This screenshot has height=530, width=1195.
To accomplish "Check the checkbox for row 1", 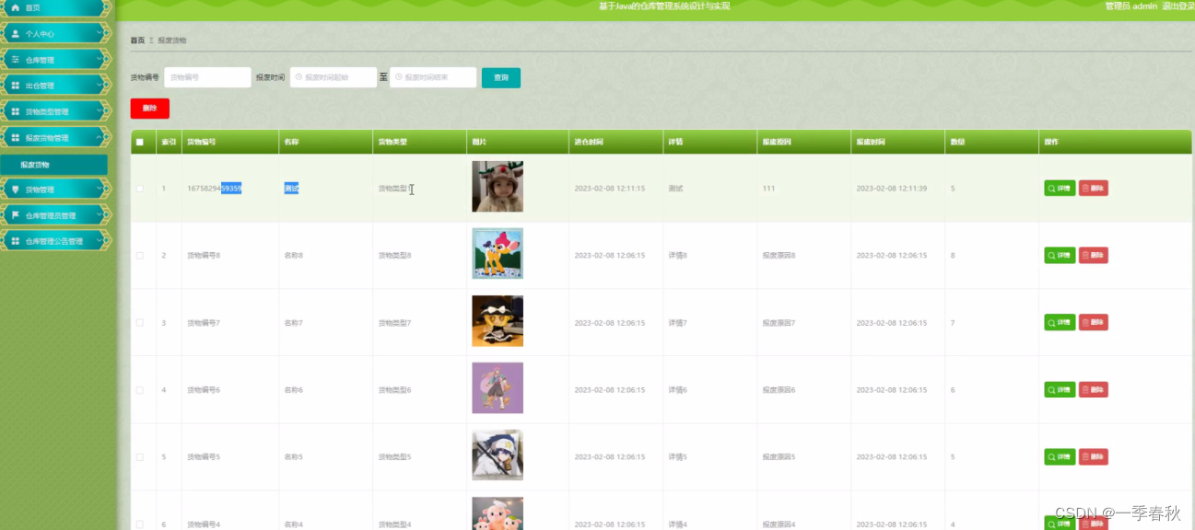I will pyautogui.click(x=140, y=189).
